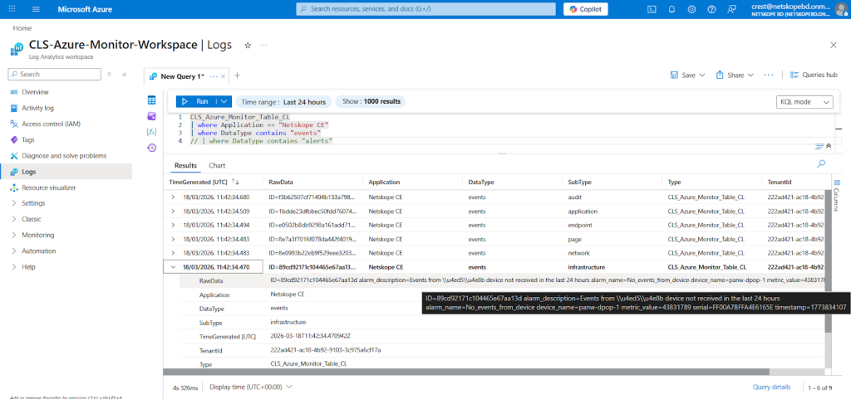This screenshot has width=851, height=399.
Task: Open the Functions fx panel icon
Action: pos(152,132)
